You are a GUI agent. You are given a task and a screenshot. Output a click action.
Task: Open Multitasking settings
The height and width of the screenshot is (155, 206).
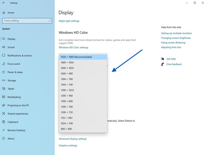tap(14, 97)
